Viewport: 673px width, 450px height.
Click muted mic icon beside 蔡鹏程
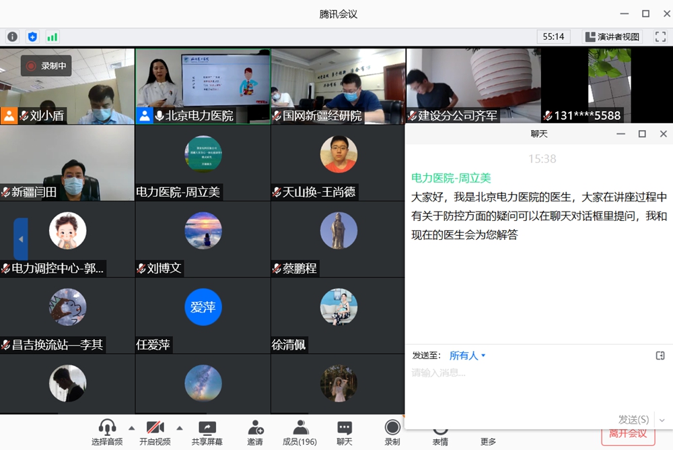click(277, 269)
